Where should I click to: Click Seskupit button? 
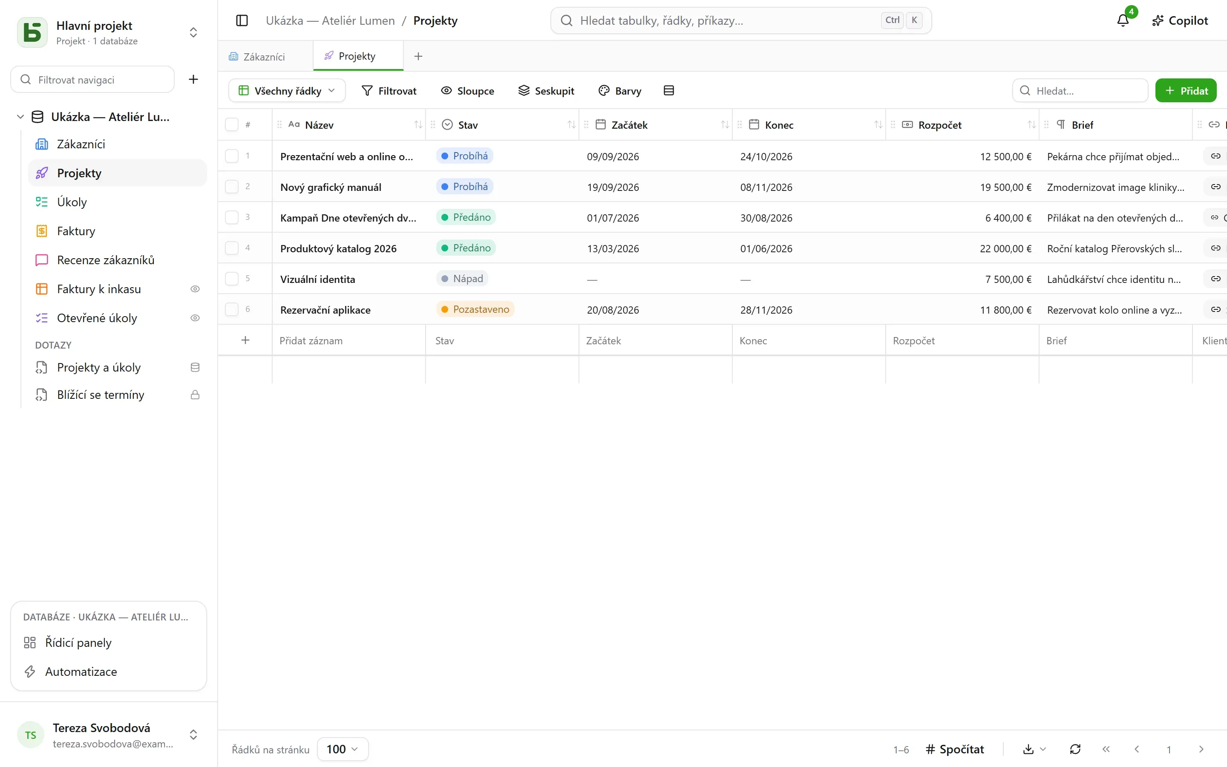coord(546,90)
